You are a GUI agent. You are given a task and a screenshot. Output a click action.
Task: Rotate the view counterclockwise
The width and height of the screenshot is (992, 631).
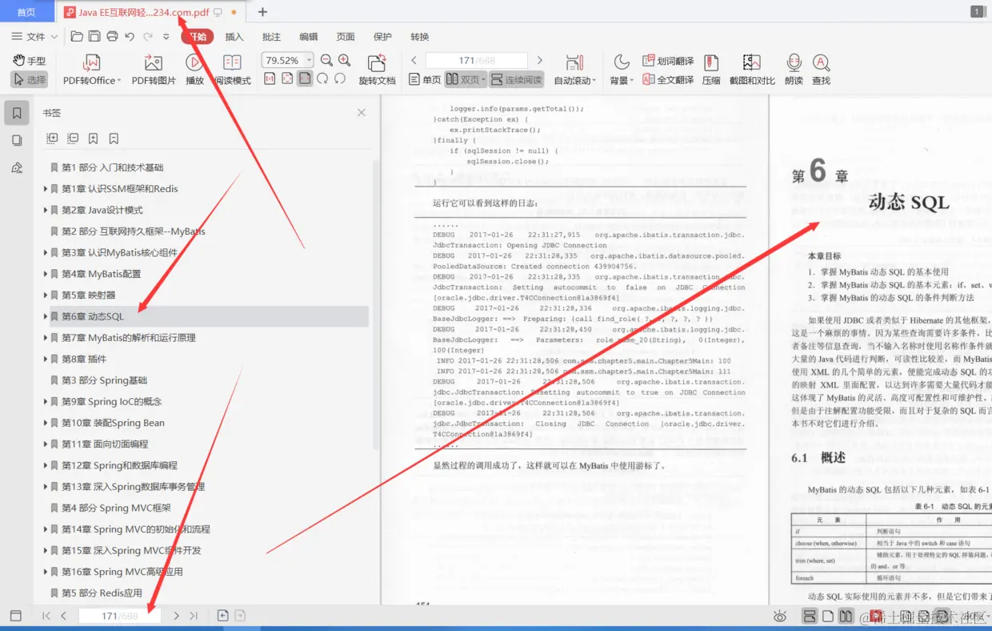pos(340,78)
